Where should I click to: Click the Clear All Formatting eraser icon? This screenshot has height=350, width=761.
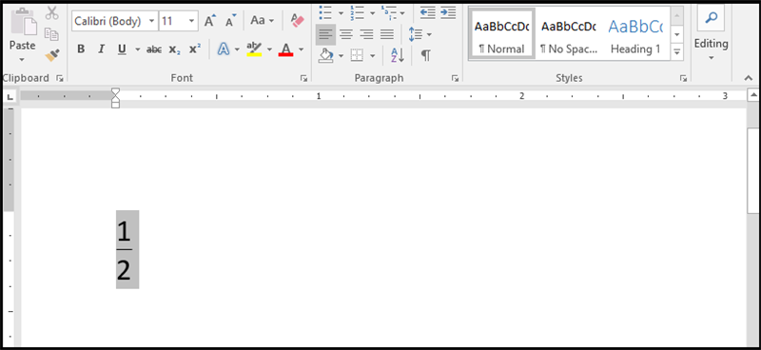click(x=297, y=20)
